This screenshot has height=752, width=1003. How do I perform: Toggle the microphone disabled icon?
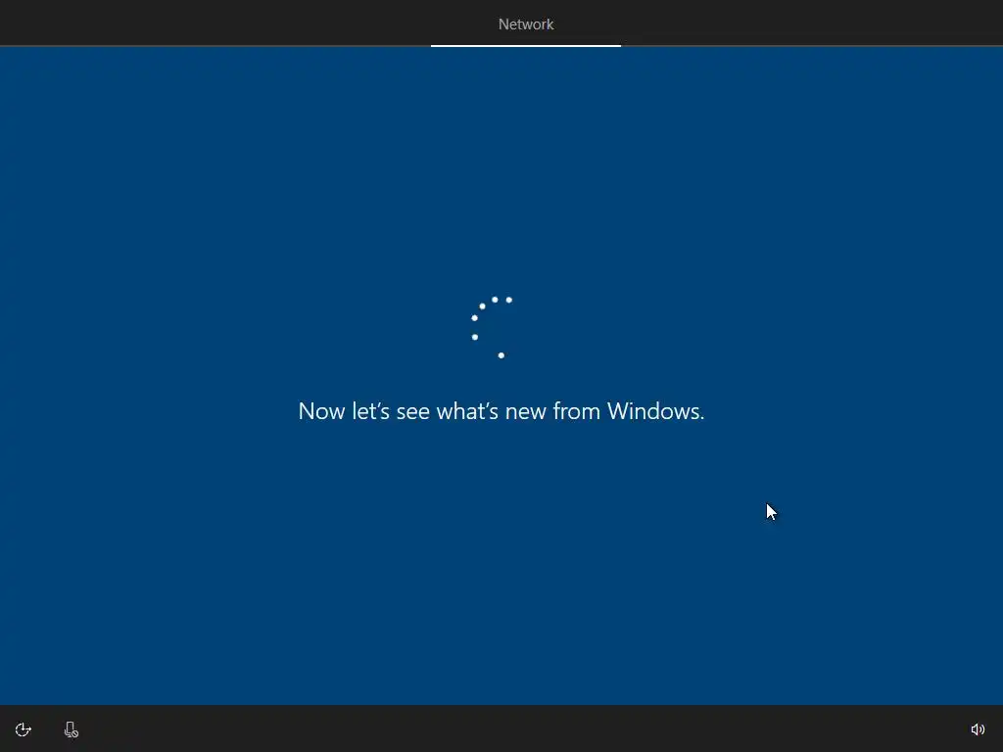pyautogui.click(x=71, y=729)
